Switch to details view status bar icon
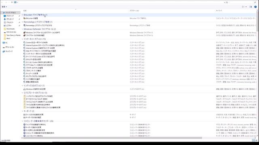 click(x=254, y=141)
